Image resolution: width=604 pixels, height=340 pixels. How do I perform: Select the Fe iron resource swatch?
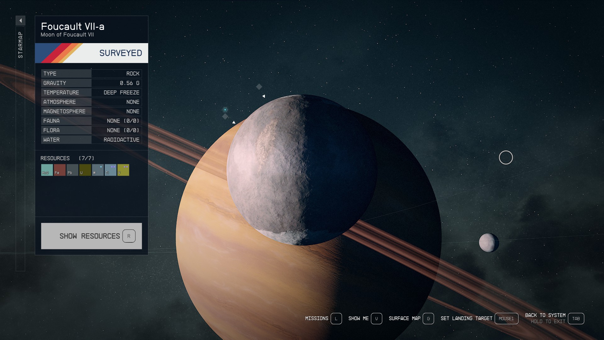tap(59, 170)
